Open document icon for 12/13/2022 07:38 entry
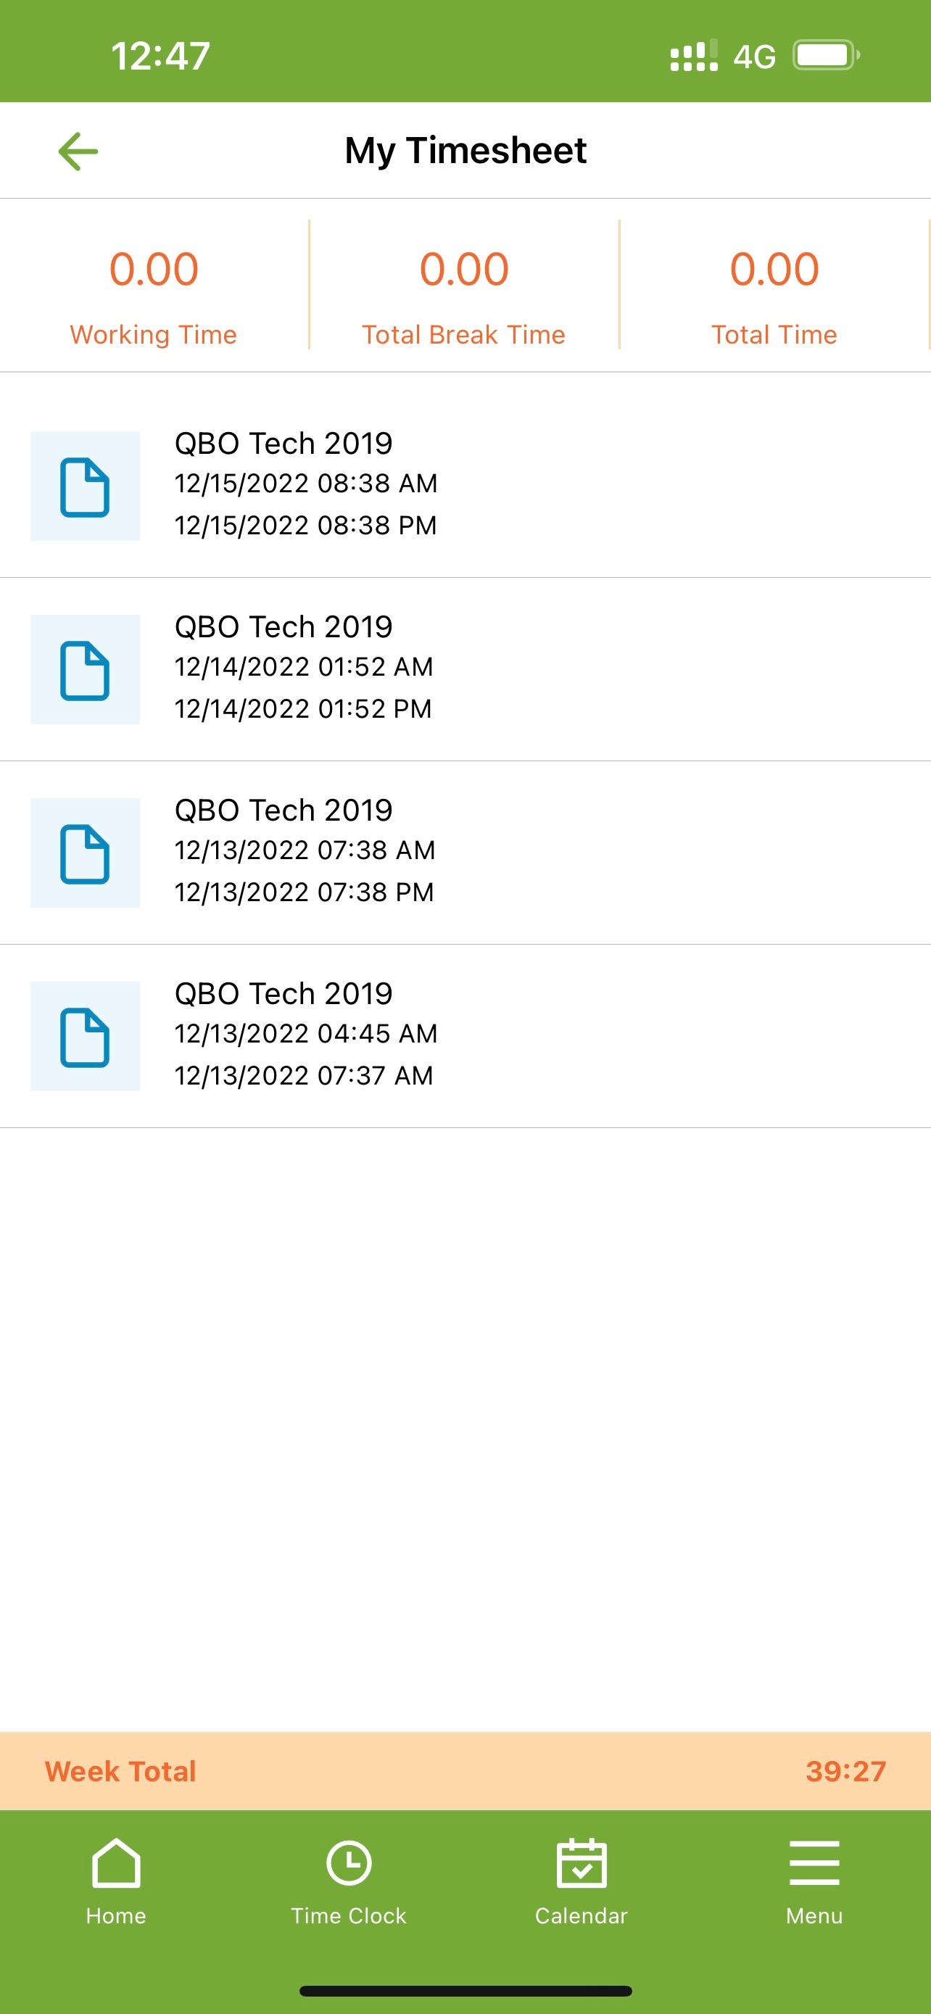 [86, 853]
